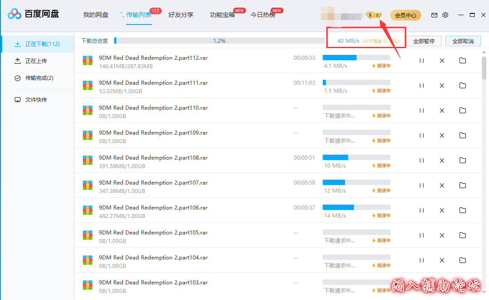The image size is (489, 300).
Task: Pause download of part112.rar
Action: (421, 61)
